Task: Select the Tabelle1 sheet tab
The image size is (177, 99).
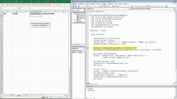Action: tap(19, 95)
